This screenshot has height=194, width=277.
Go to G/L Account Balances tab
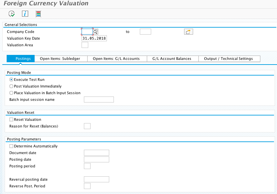click(172, 59)
